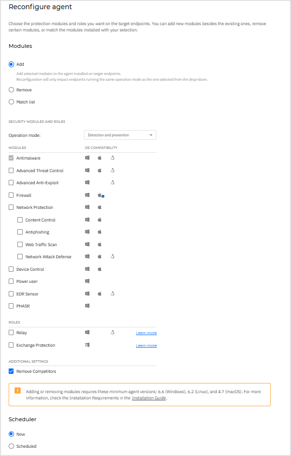
Task: Click Learn more beside the Relay role
Action: pos(145,332)
